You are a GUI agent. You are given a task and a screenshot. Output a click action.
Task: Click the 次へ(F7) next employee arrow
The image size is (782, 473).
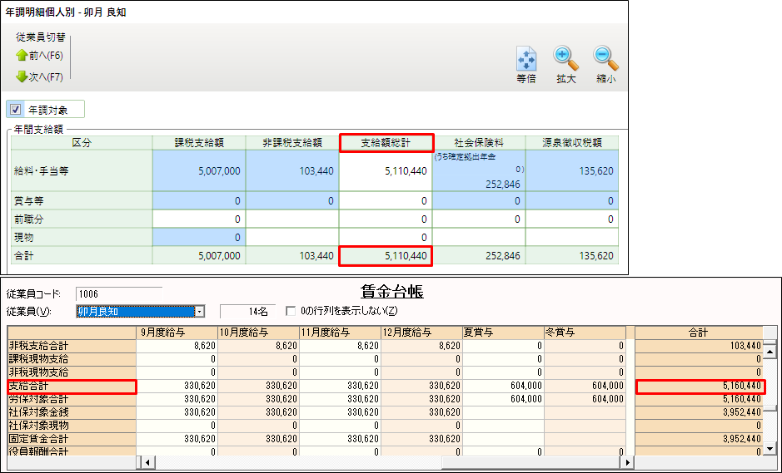pos(22,77)
